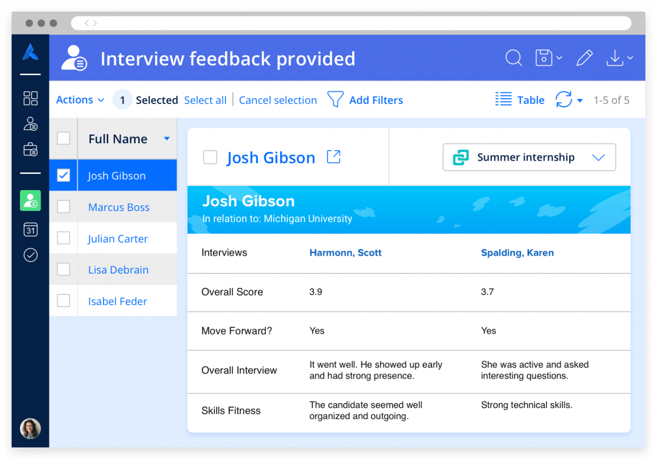Open the apps grid in the sidebar
This screenshot has width=657, height=459.
pyautogui.click(x=30, y=98)
